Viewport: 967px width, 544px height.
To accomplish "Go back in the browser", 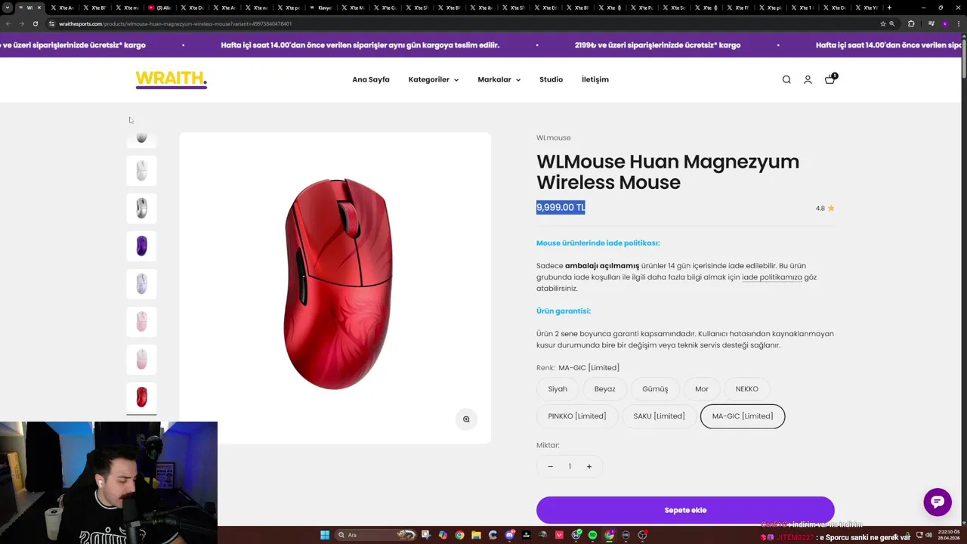I will click(8, 23).
